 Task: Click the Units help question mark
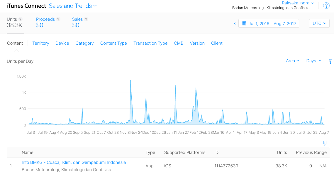(x=21, y=19)
